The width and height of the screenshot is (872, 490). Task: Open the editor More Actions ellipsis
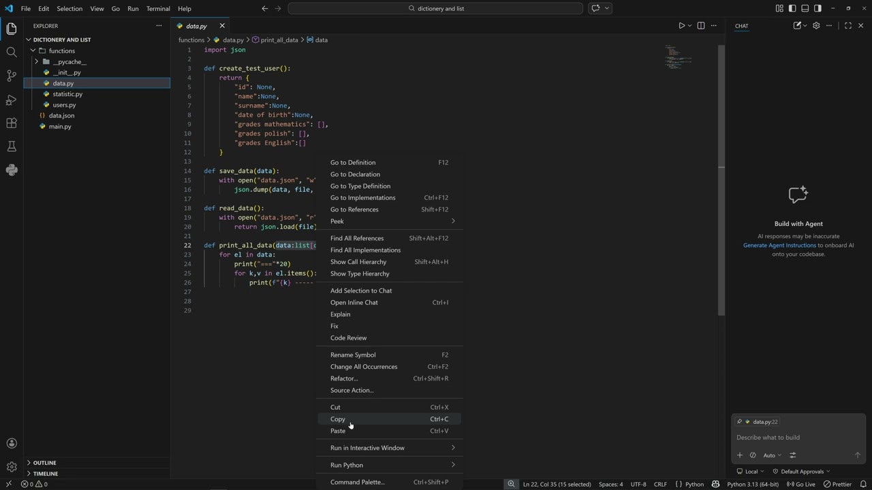(x=714, y=26)
